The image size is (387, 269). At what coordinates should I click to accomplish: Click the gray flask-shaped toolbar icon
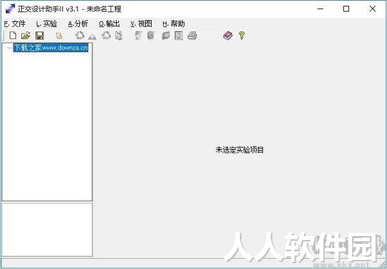119,35
